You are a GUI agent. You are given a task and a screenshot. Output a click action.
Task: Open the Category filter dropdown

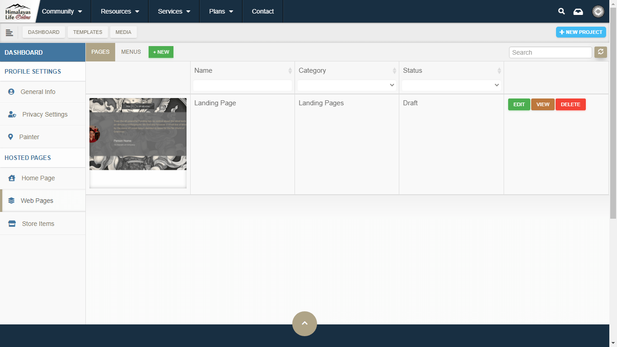click(x=346, y=85)
